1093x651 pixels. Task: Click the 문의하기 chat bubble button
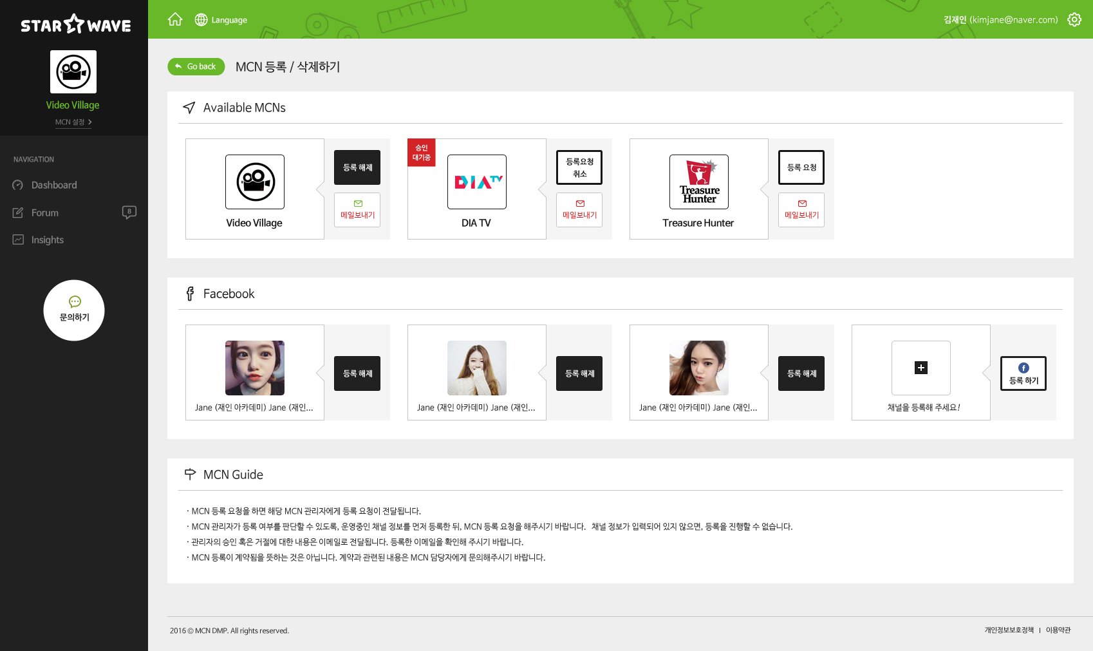(x=74, y=310)
